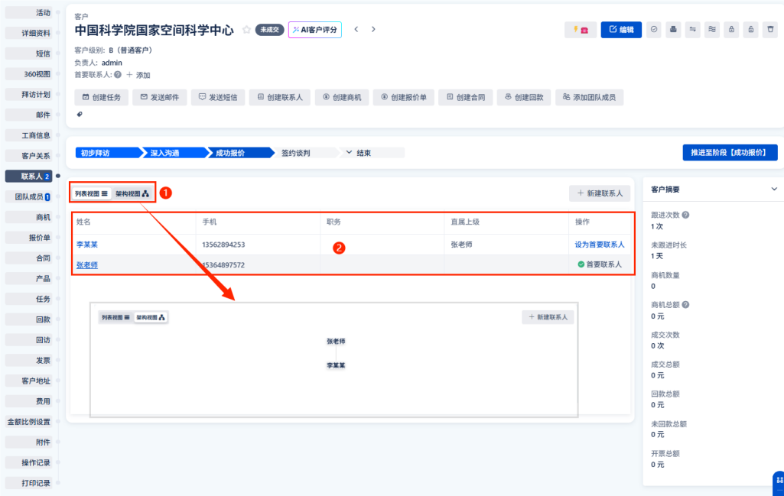Open 发票 in the sidebar
784x496 pixels.
(28, 360)
